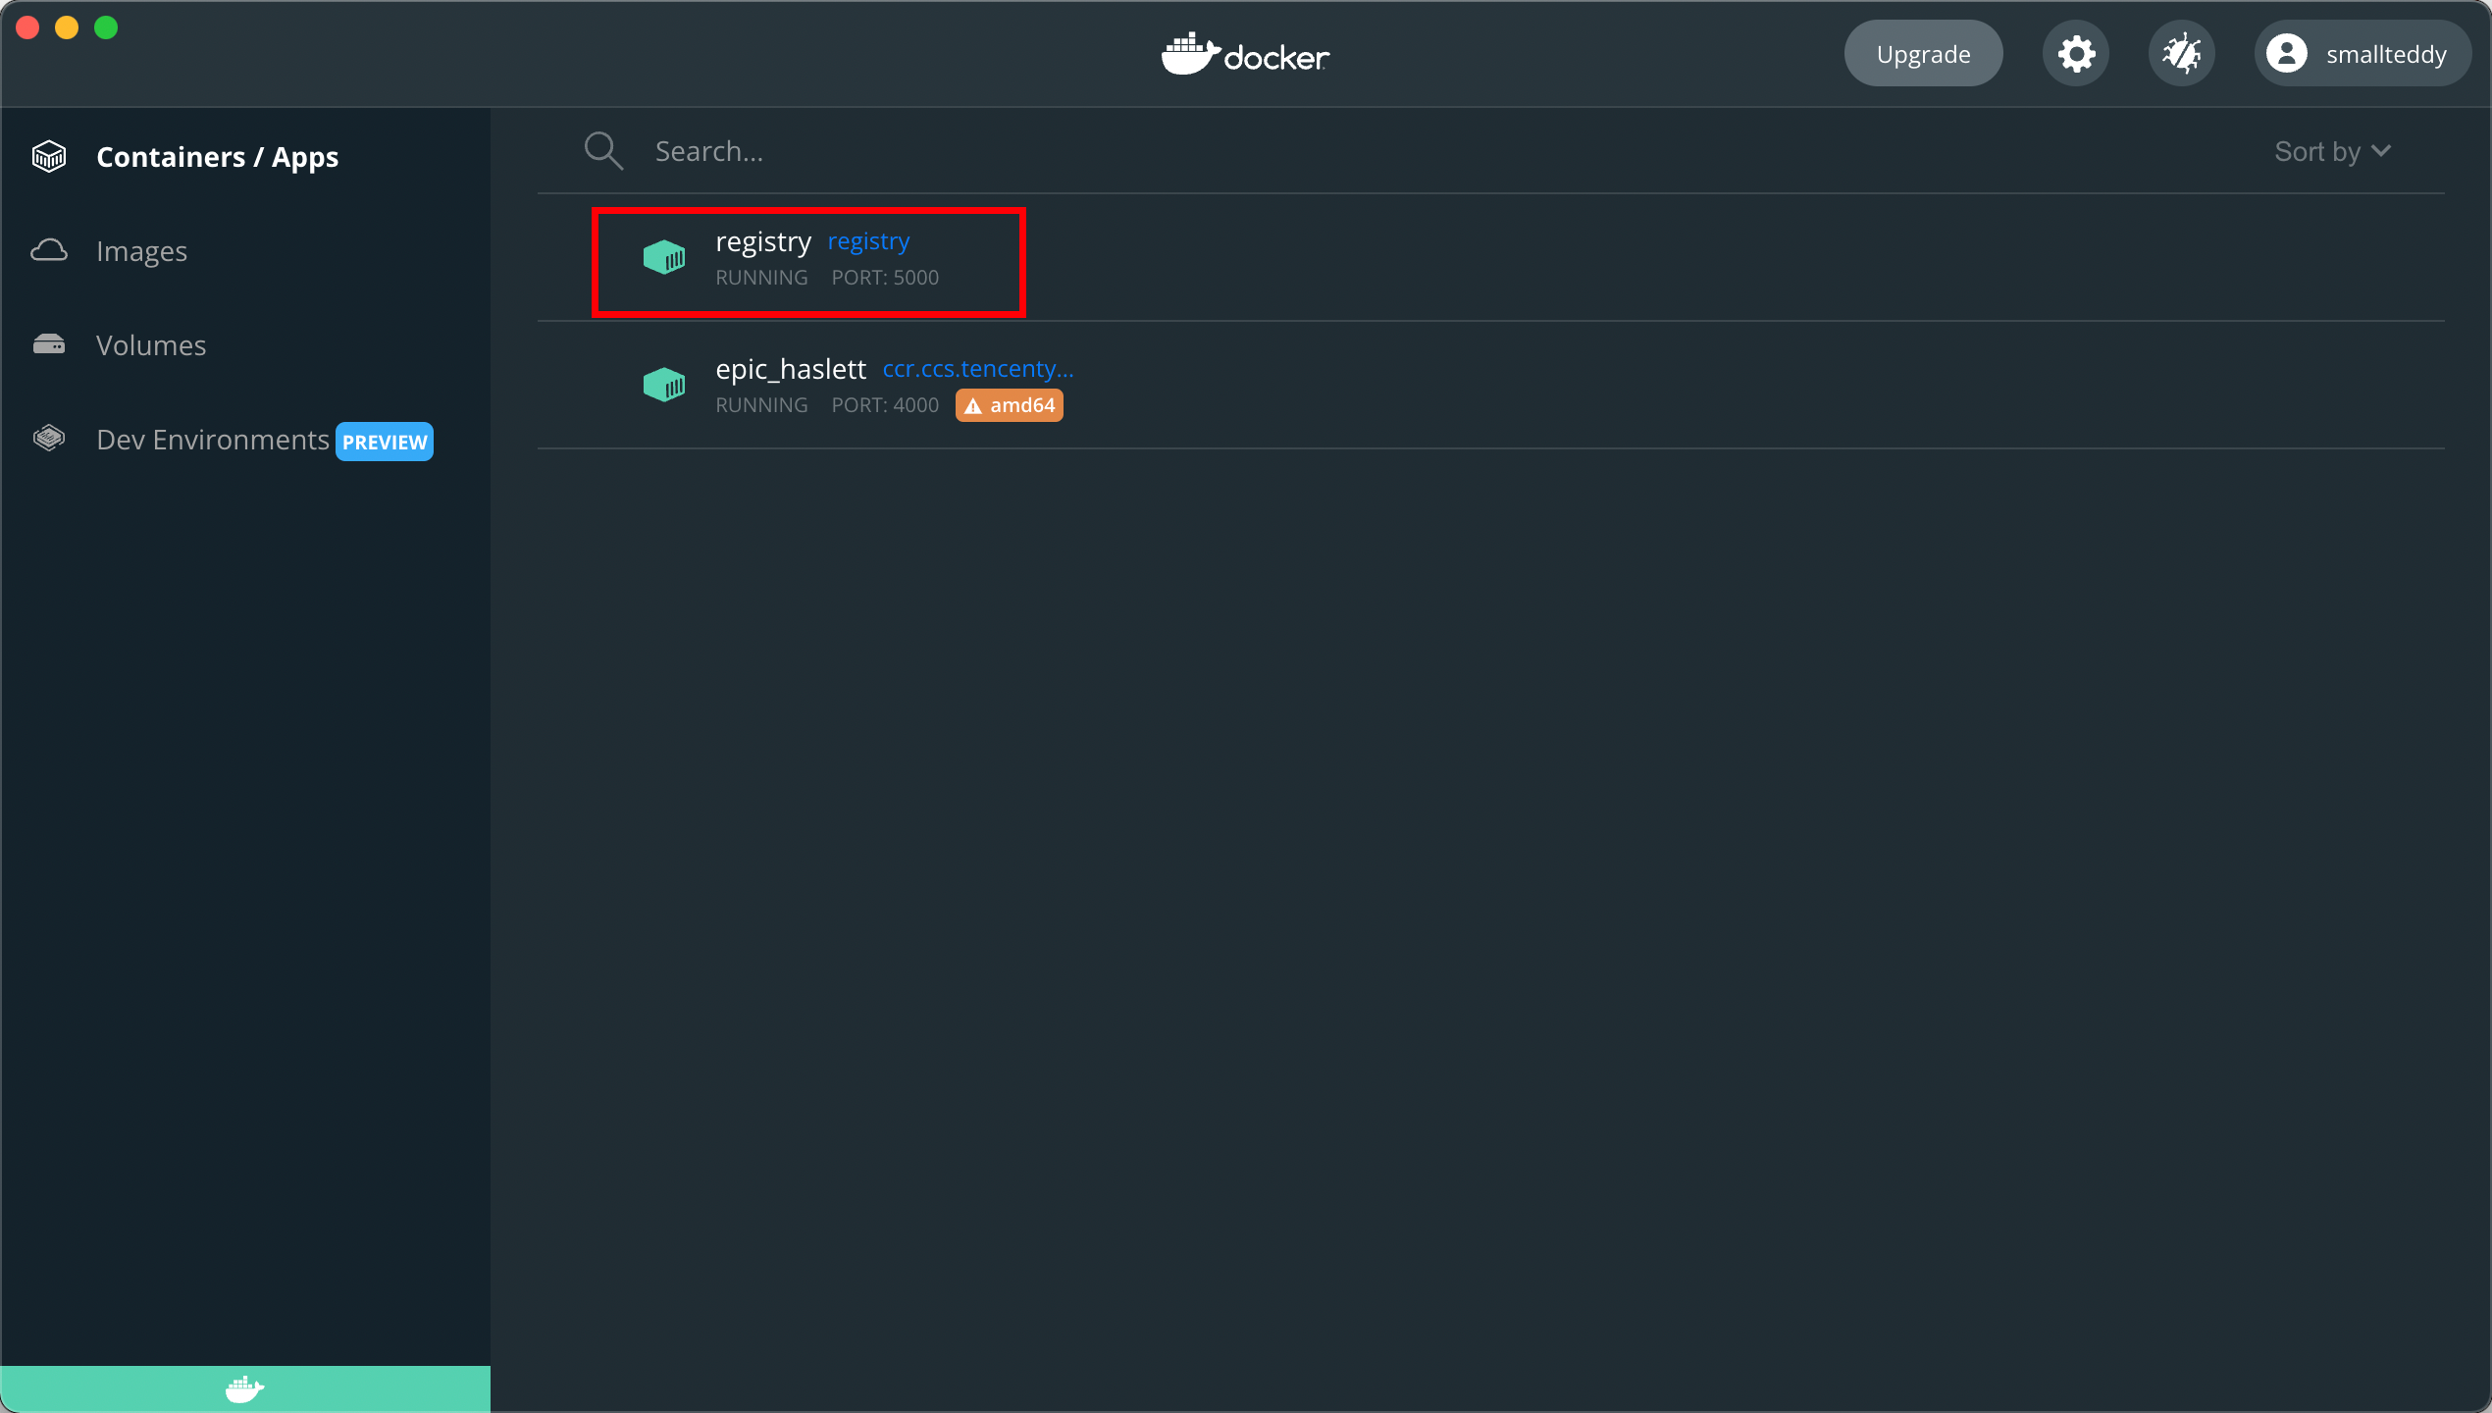Image resolution: width=2492 pixels, height=1413 pixels.
Task: Expand the smallteddy account menu
Action: (2362, 53)
